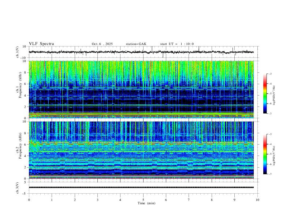
Task: Click inside the ch.1 spectrogram panel
Action: point(141,89)
